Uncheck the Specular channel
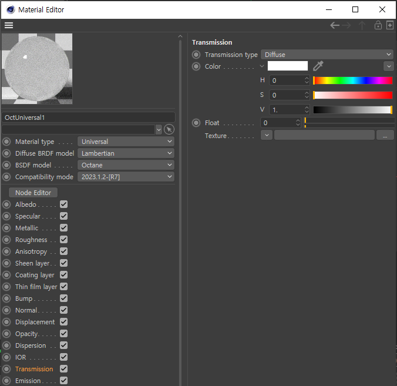This screenshot has height=386, width=397. tap(64, 216)
